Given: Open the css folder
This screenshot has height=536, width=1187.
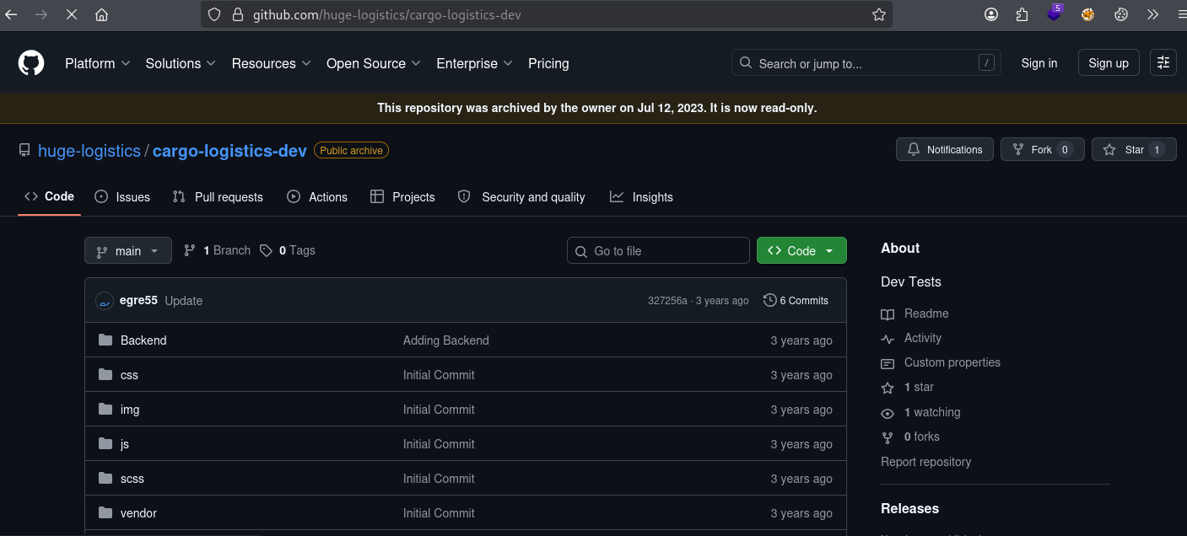Looking at the screenshot, I should [129, 375].
